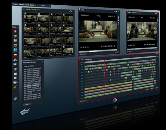The height and width of the screenshot is (130, 166).
Task: Click the yellow tile icon in source viewer title
Action: coord(79,10)
